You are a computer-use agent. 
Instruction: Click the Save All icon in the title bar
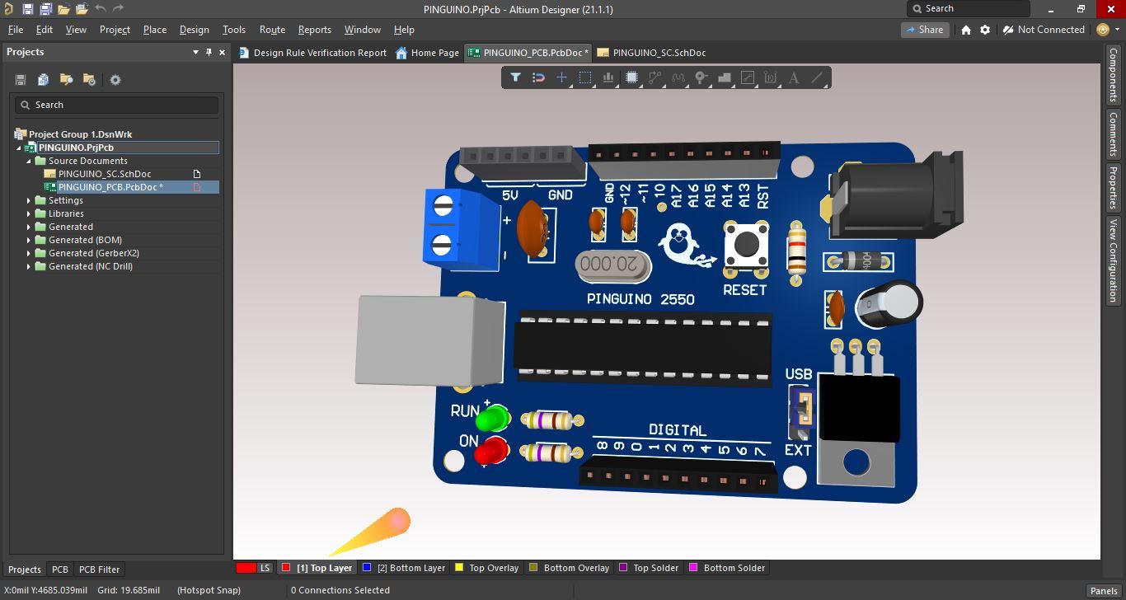point(45,9)
